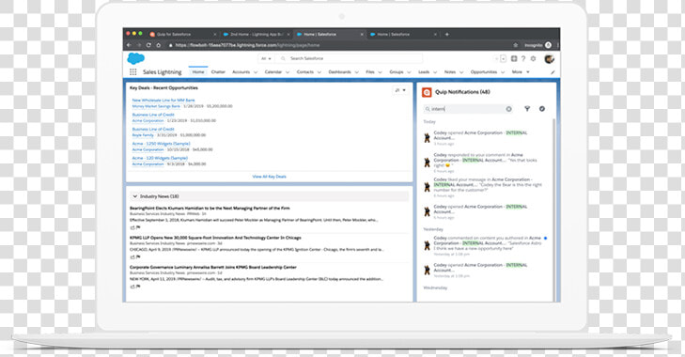Click the View All Key Deals link
This screenshot has height=357, width=685.
click(x=269, y=177)
